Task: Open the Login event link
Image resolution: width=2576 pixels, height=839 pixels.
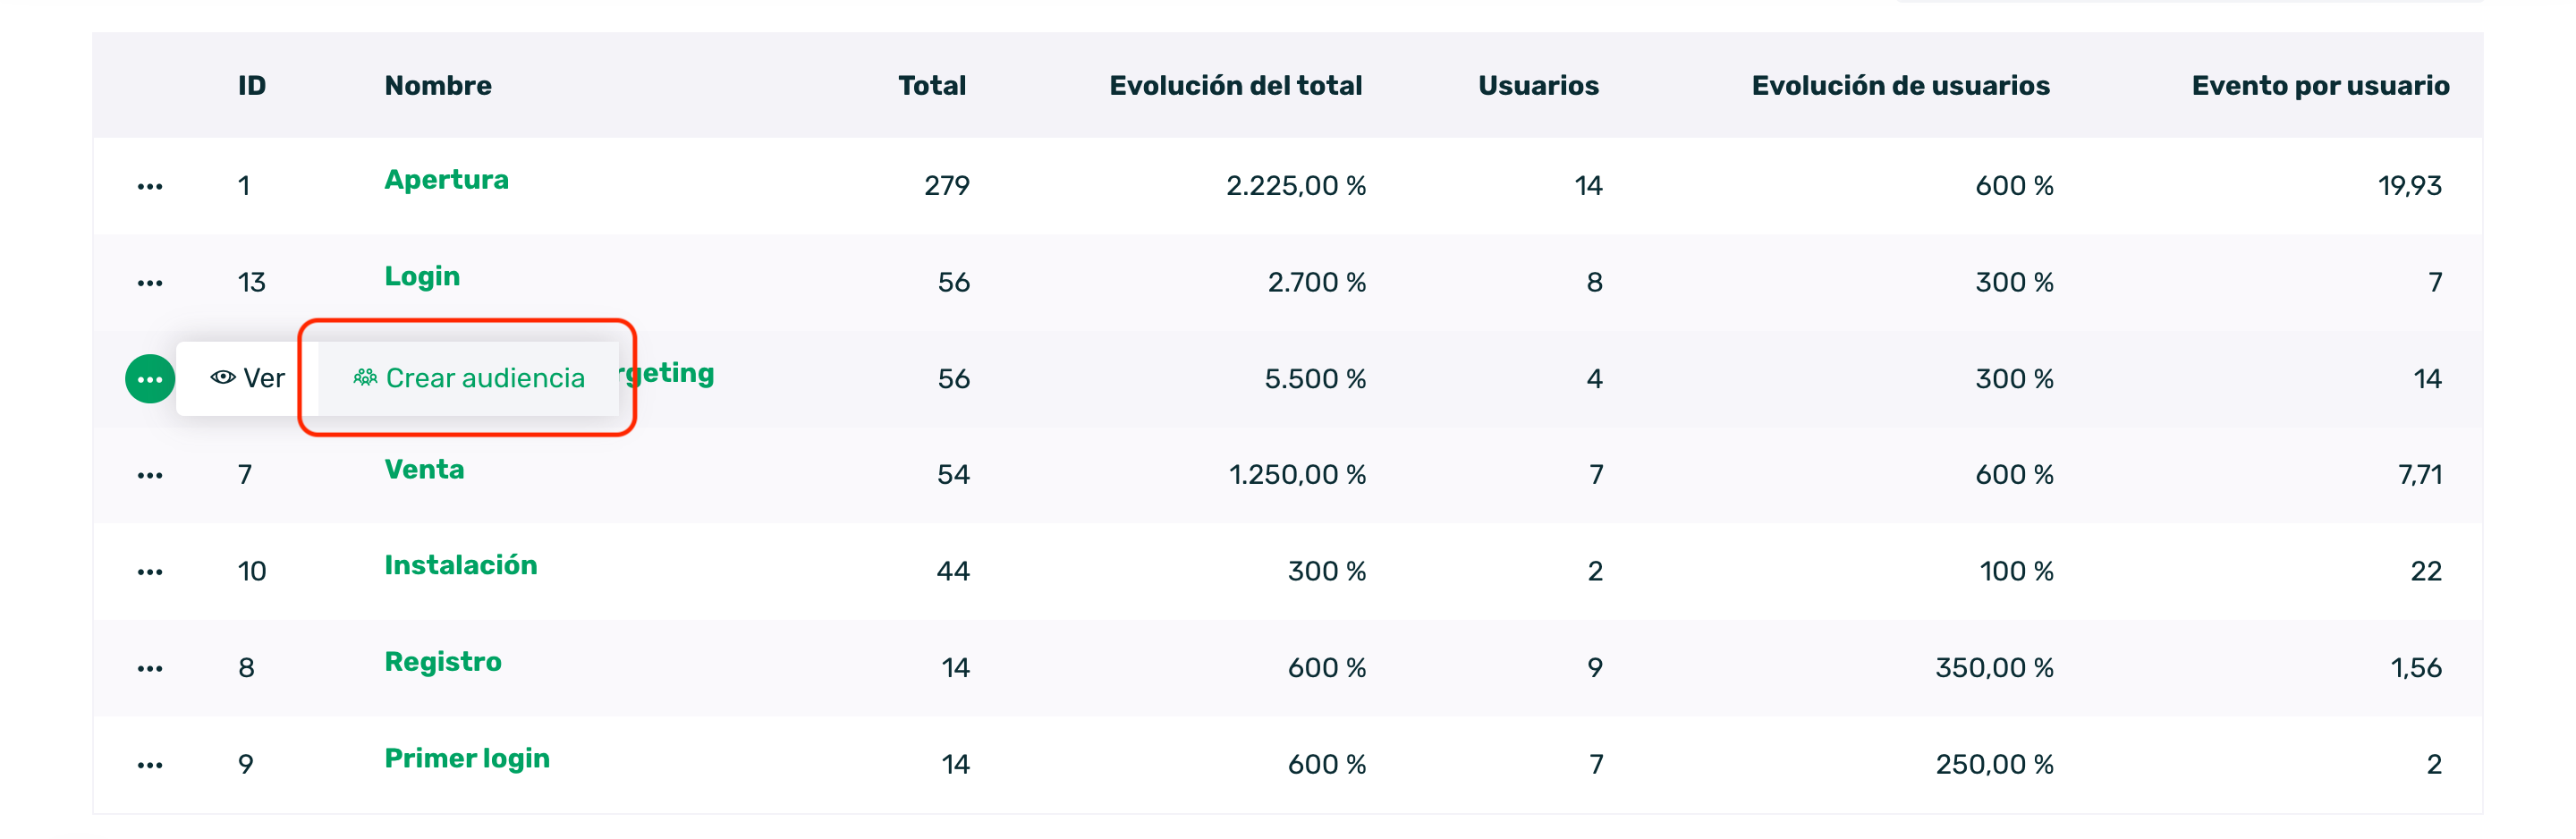Action: 422,276
